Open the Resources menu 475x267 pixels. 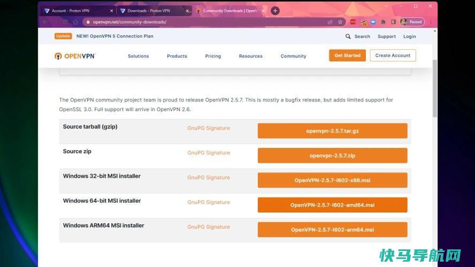250,56
